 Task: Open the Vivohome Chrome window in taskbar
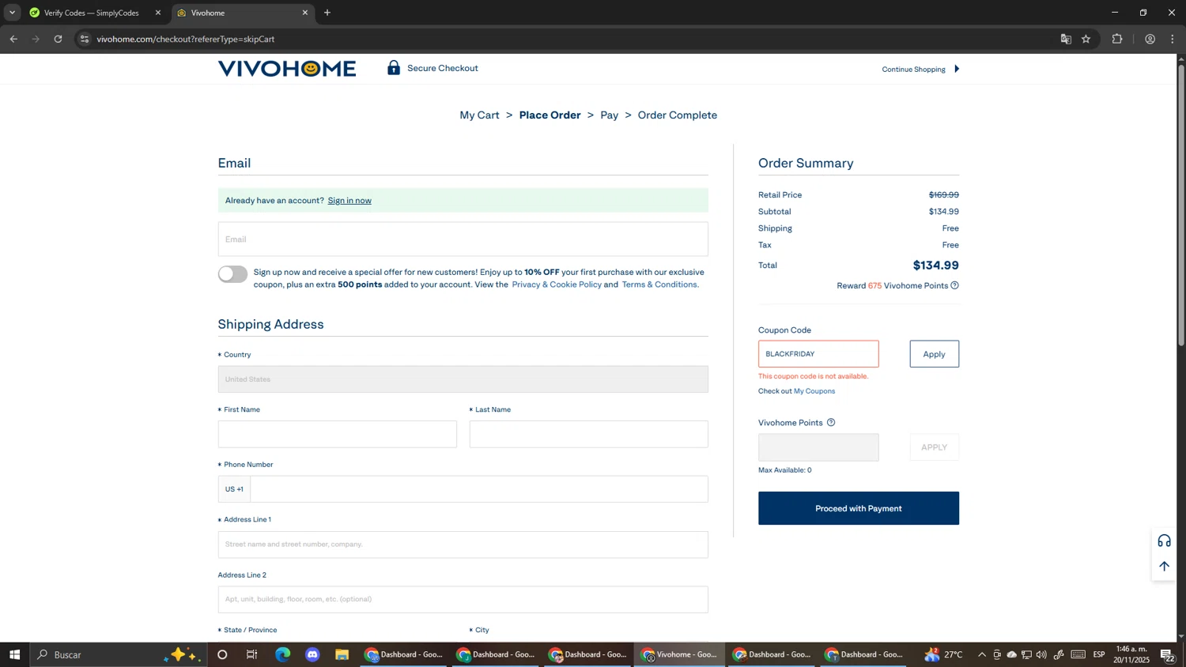click(678, 654)
